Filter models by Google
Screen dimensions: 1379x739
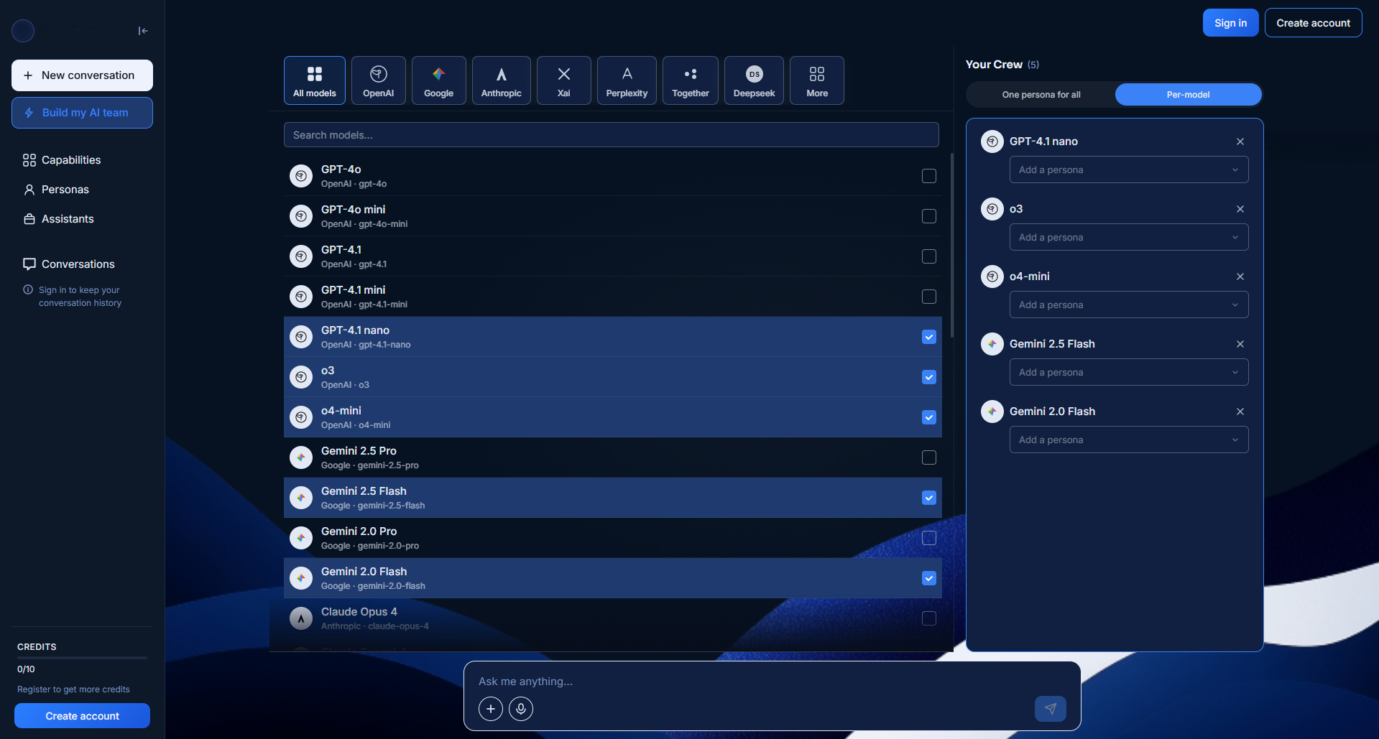(439, 80)
